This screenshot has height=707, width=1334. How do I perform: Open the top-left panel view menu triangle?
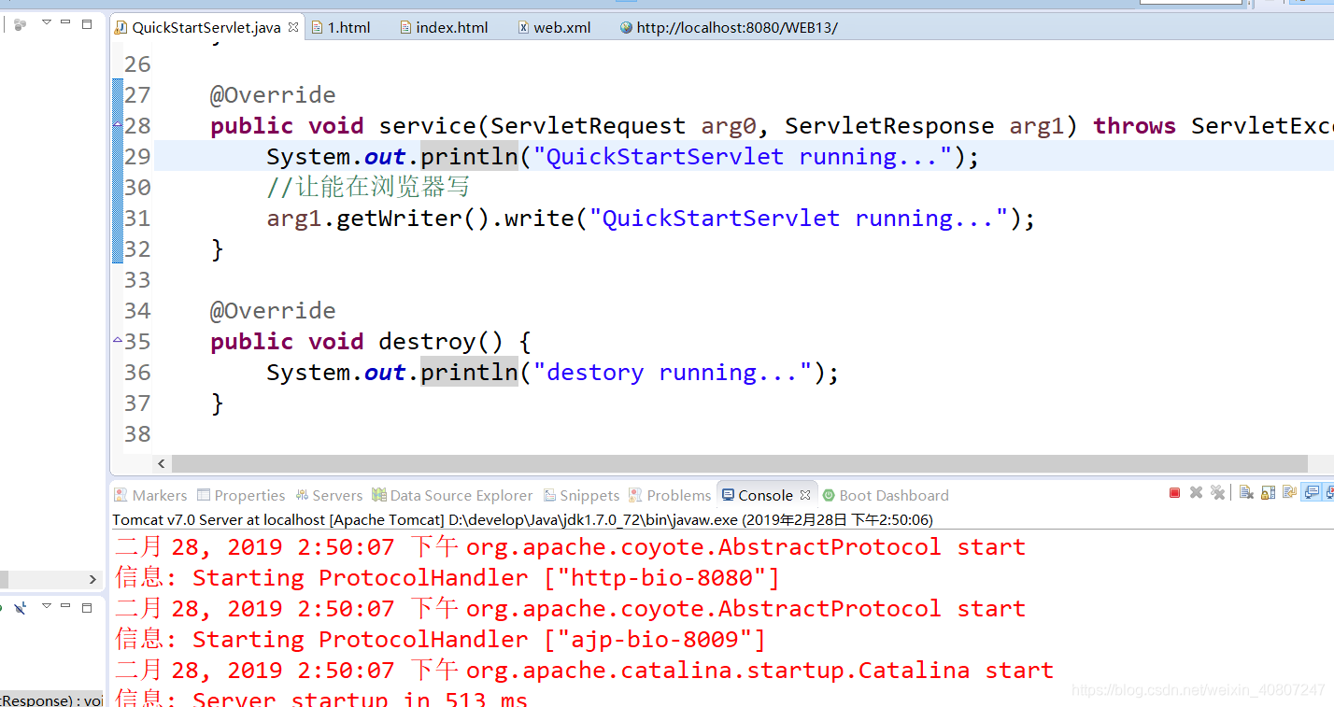[x=47, y=21]
